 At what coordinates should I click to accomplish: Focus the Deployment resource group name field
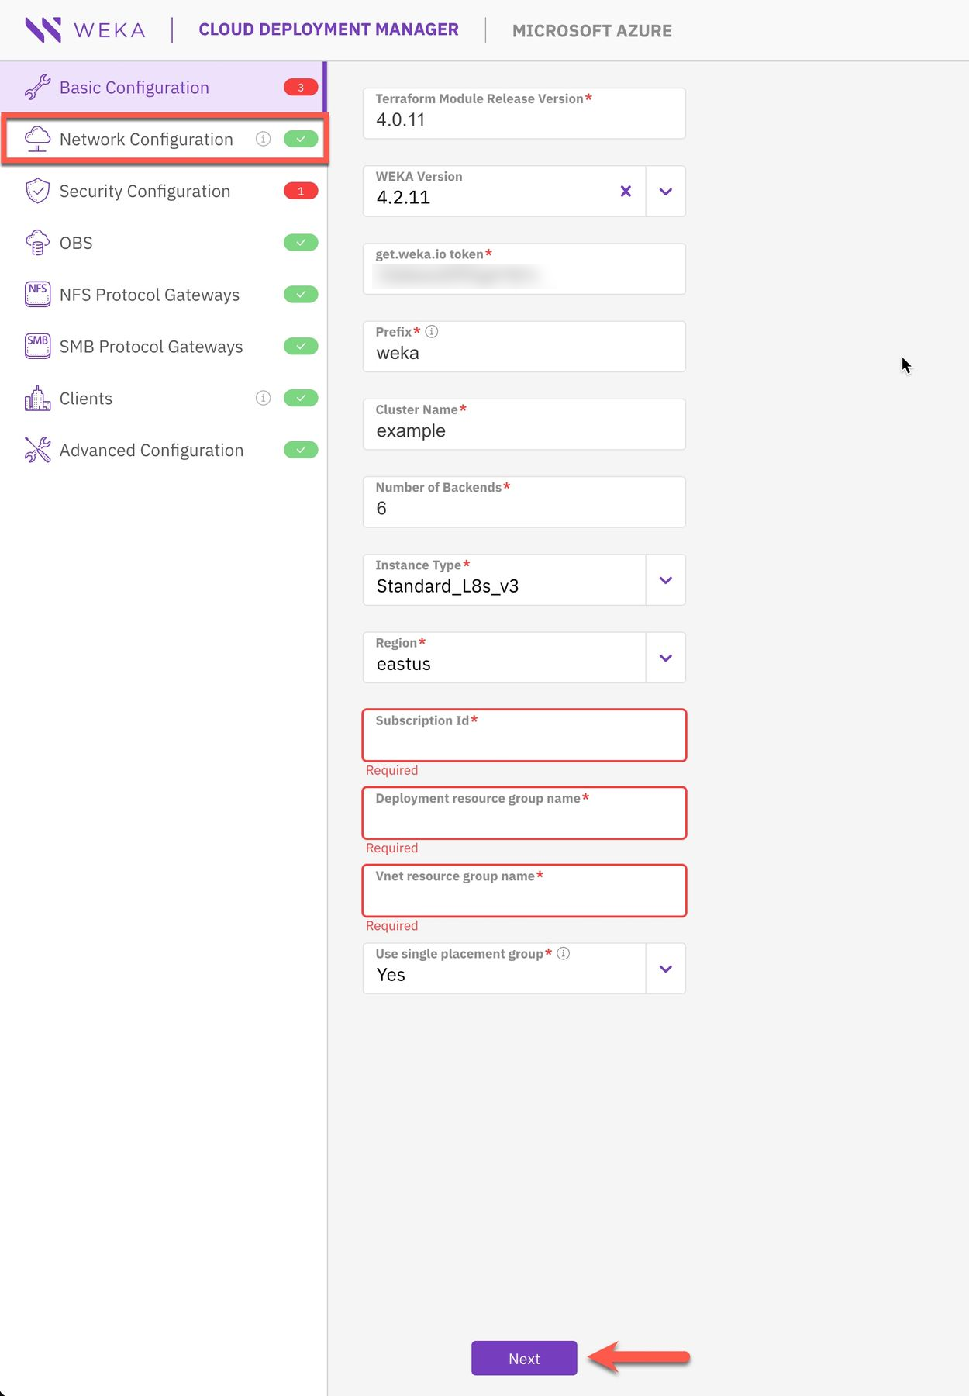(524, 819)
